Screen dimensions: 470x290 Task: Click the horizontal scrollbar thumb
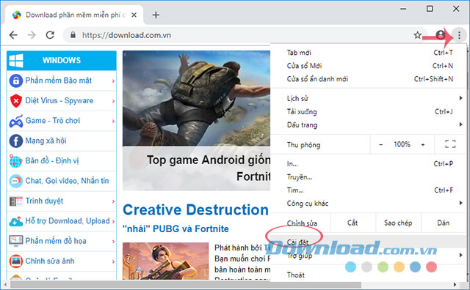click(x=186, y=284)
